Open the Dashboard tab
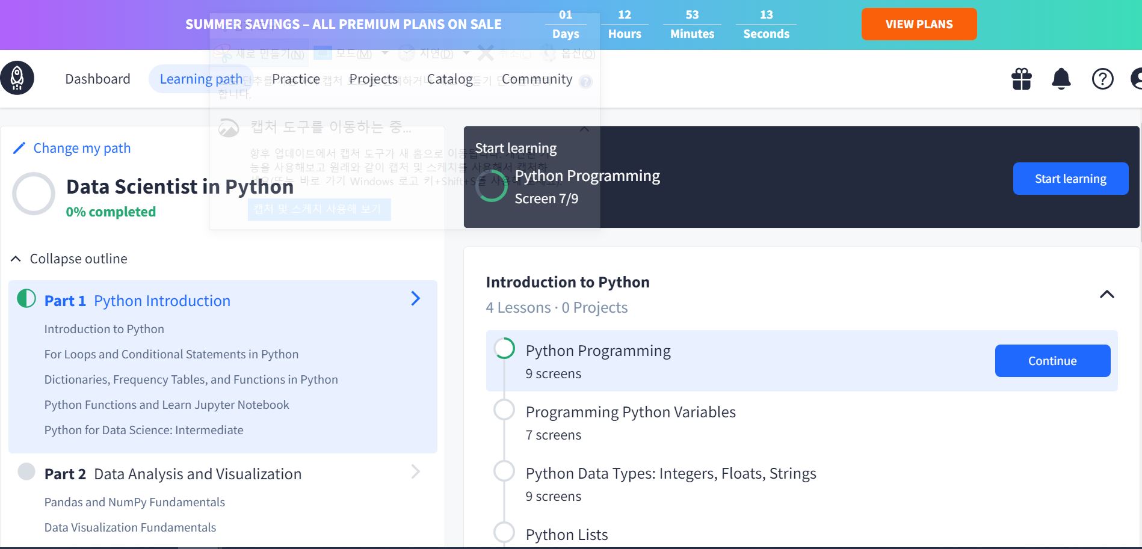The image size is (1142, 549). [x=97, y=79]
